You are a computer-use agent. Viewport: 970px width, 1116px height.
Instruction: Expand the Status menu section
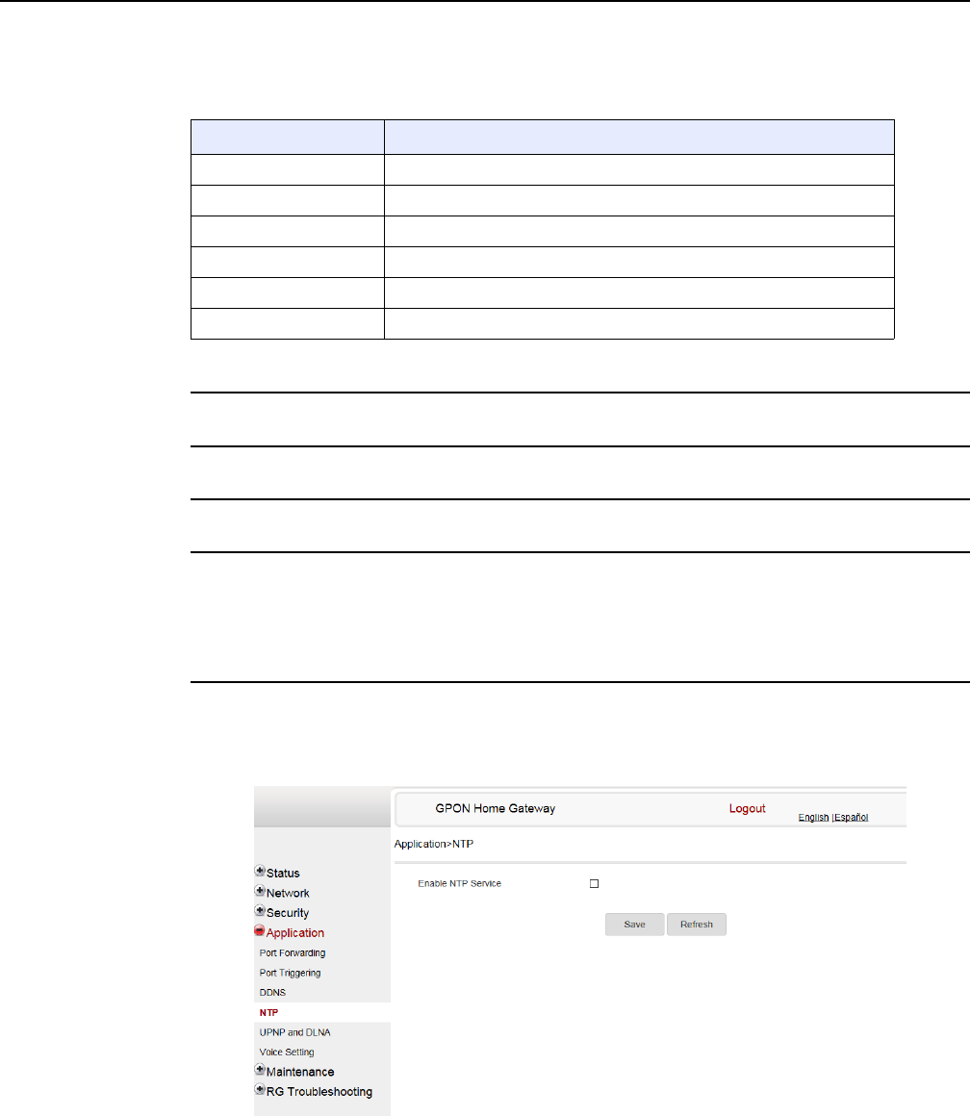tap(260, 872)
